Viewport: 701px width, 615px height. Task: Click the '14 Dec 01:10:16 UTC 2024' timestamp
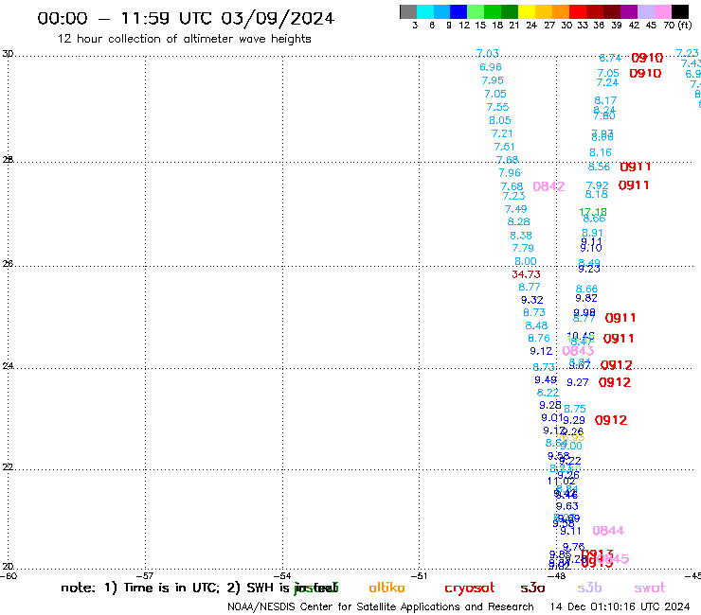pyautogui.click(x=620, y=606)
